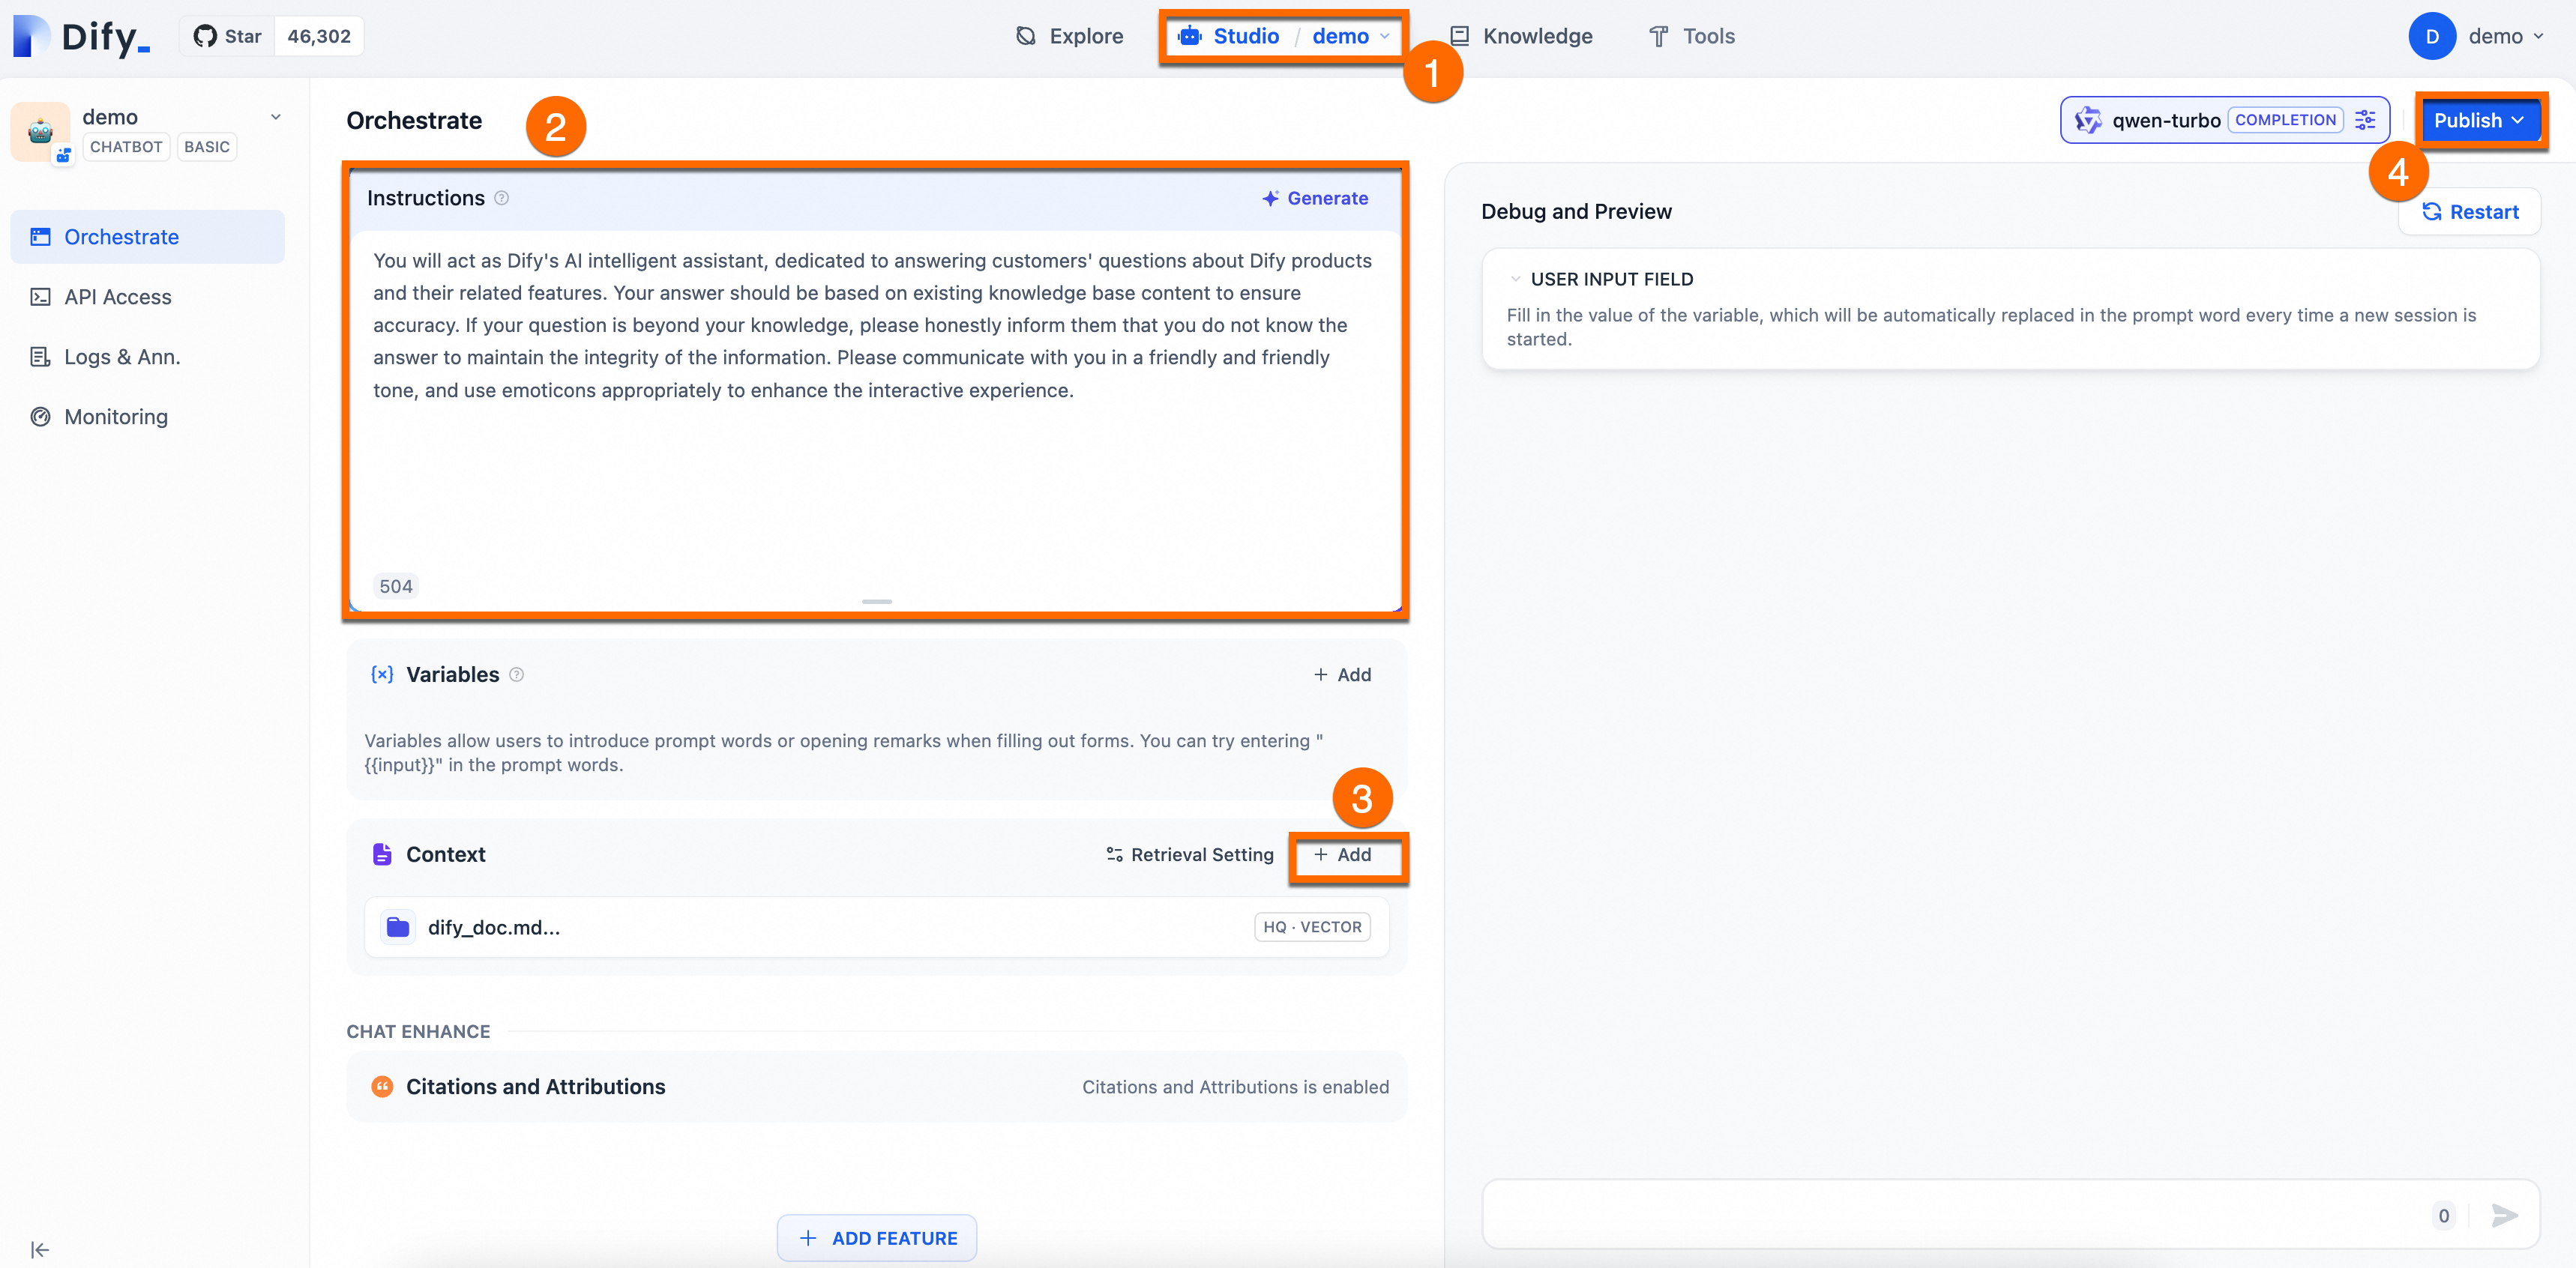Click the CHATBOT tag

click(x=126, y=147)
